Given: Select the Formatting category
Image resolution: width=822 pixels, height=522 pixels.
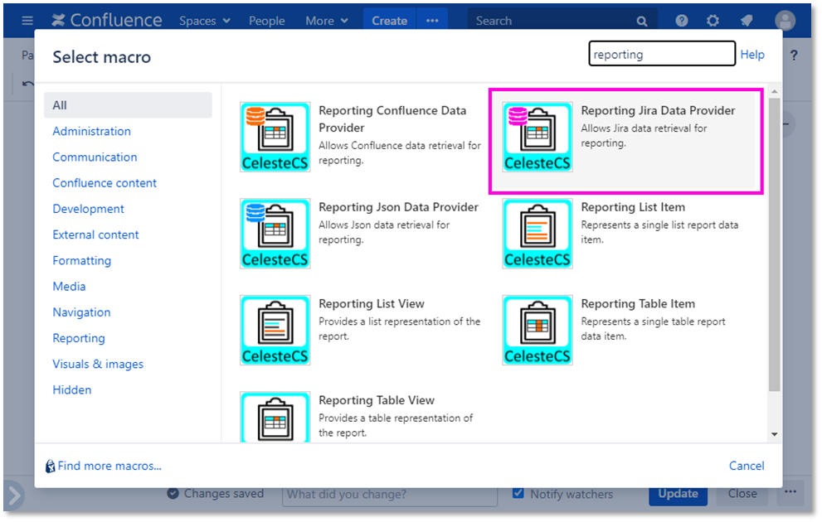Looking at the screenshot, I should click(82, 261).
